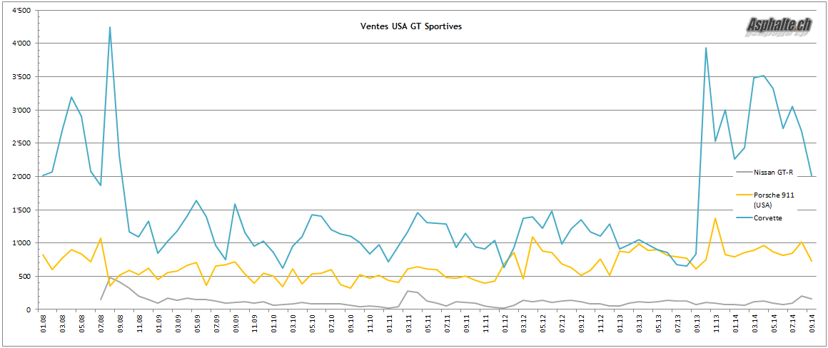
Task: Select x-axis date label 05.10
Action: pos(313,323)
